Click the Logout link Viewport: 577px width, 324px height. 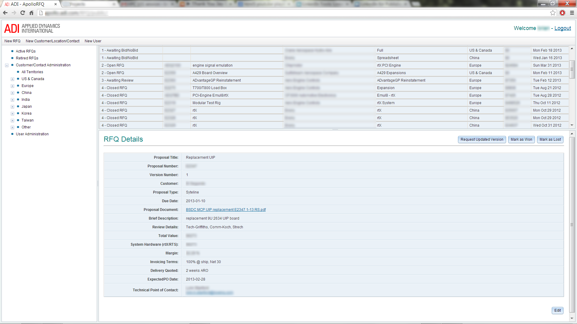click(x=563, y=28)
